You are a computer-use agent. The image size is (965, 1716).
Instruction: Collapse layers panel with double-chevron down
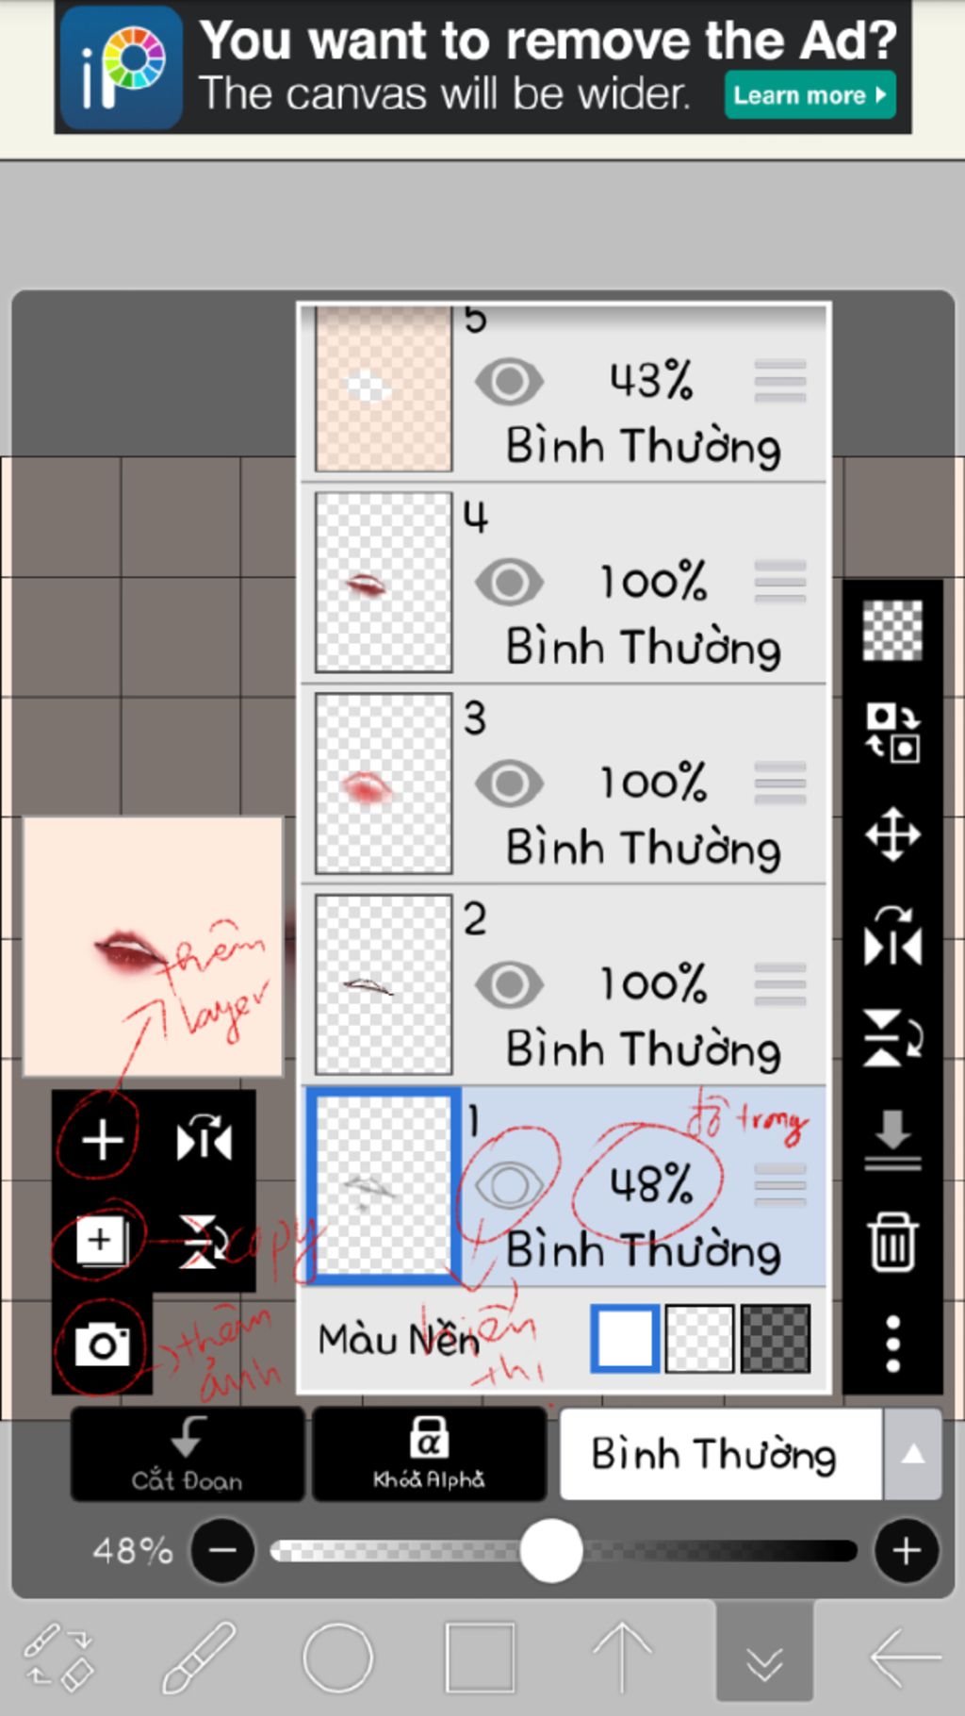(764, 1657)
